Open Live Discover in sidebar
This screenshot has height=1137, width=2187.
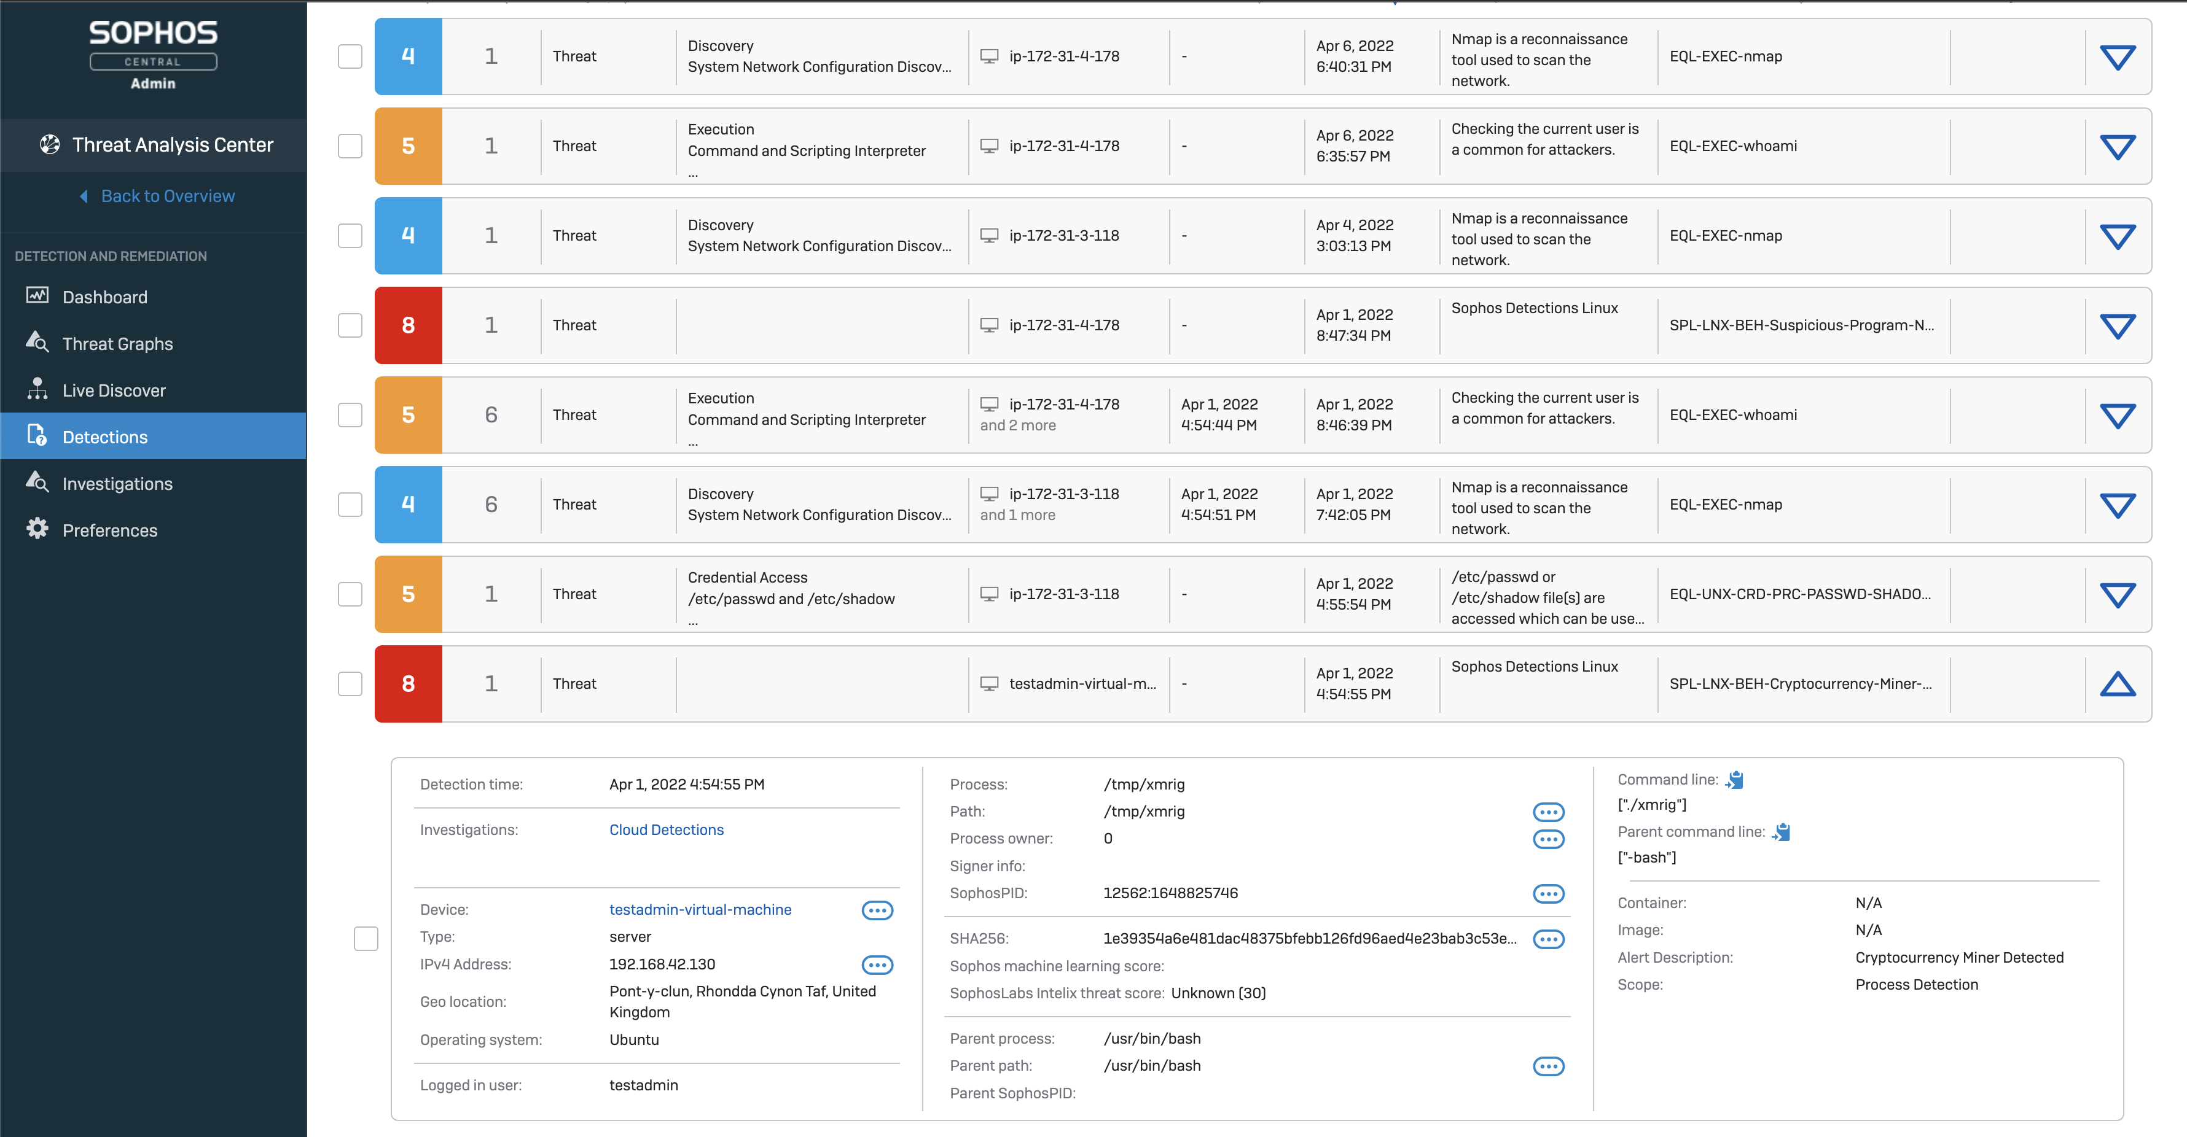[114, 390]
